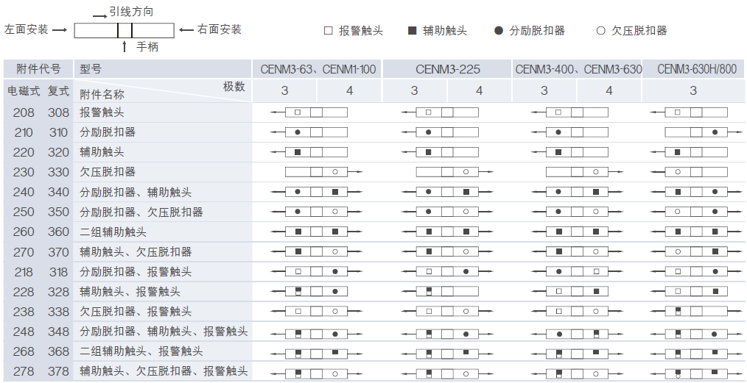Click the 附件代号 header cell

point(38,69)
